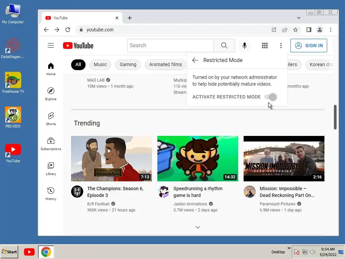Viewport: 345px width, 259px height.
Task: Open a new Chrome tab
Action: pos(130,18)
